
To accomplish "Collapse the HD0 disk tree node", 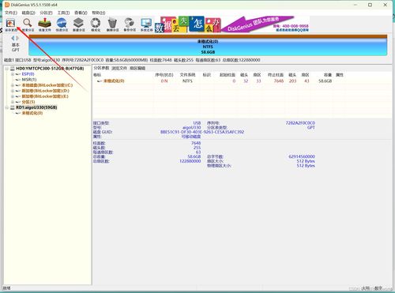I will click(x=6, y=69).
